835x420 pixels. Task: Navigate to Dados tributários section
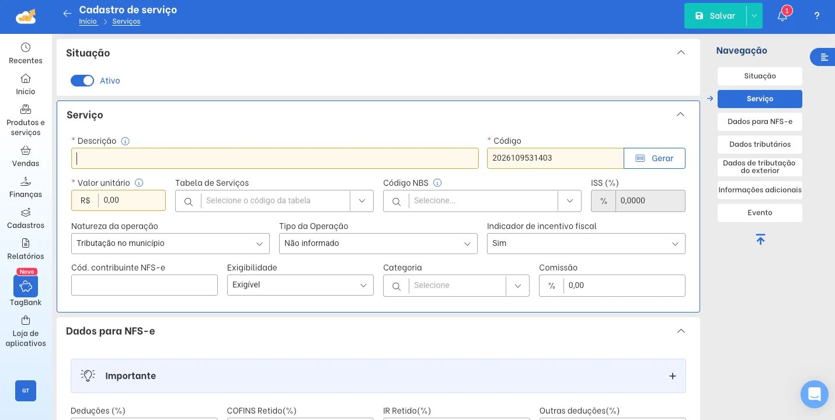[x=760, y=144]
